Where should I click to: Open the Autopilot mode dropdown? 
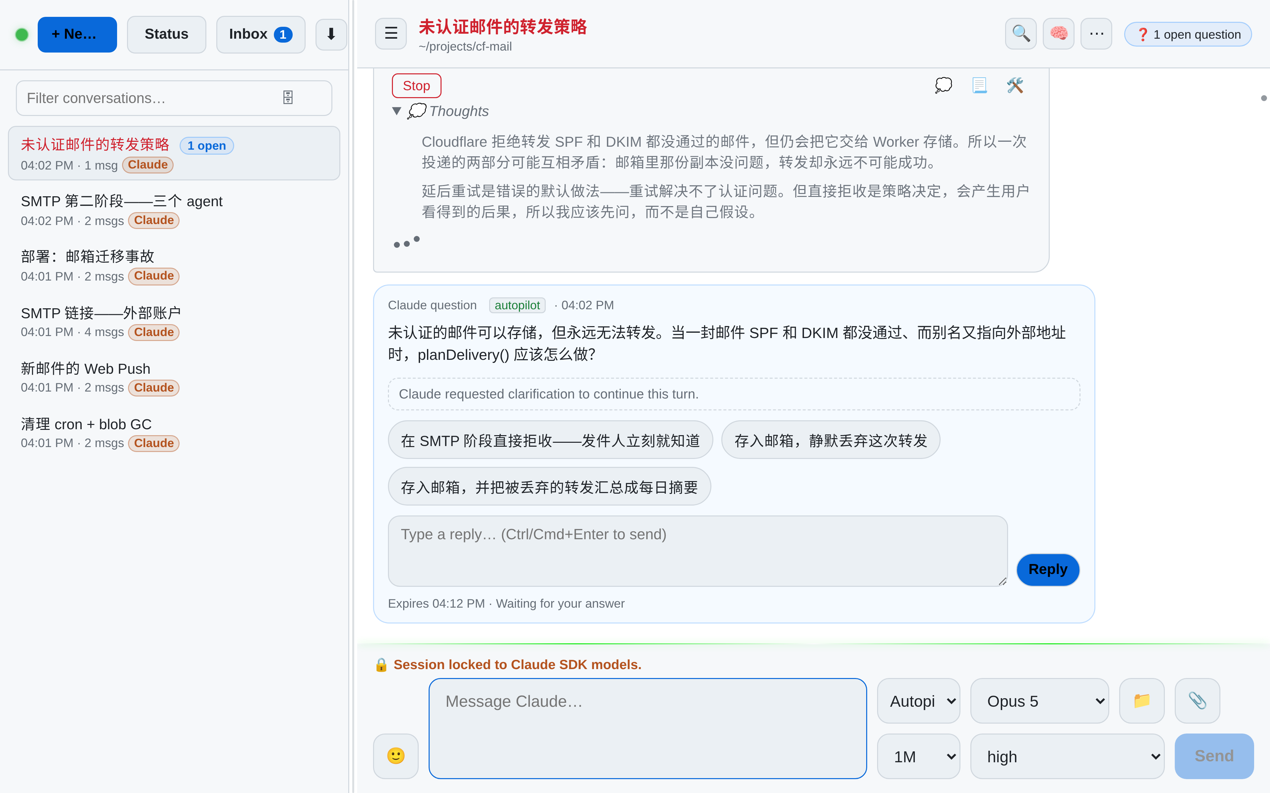click(x=918, y=701)
